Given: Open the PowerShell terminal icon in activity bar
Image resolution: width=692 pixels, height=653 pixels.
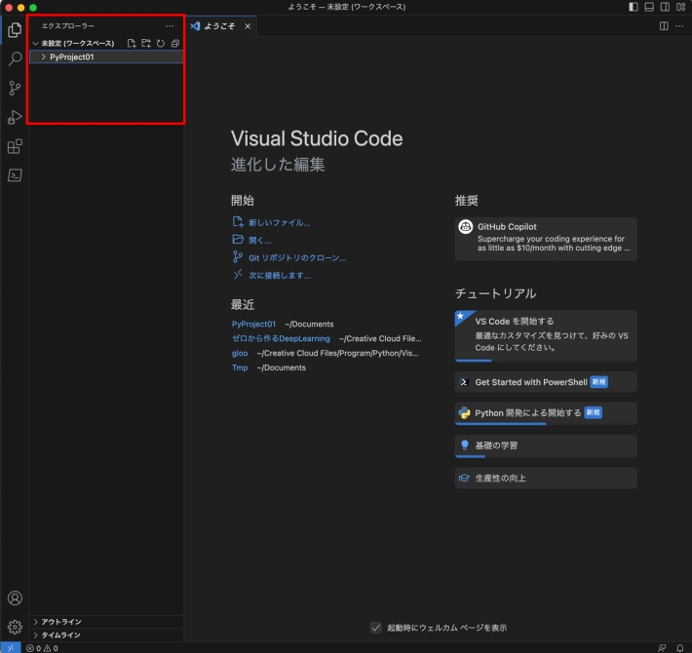Looking at the screenshot, I should tap(15, 175).
